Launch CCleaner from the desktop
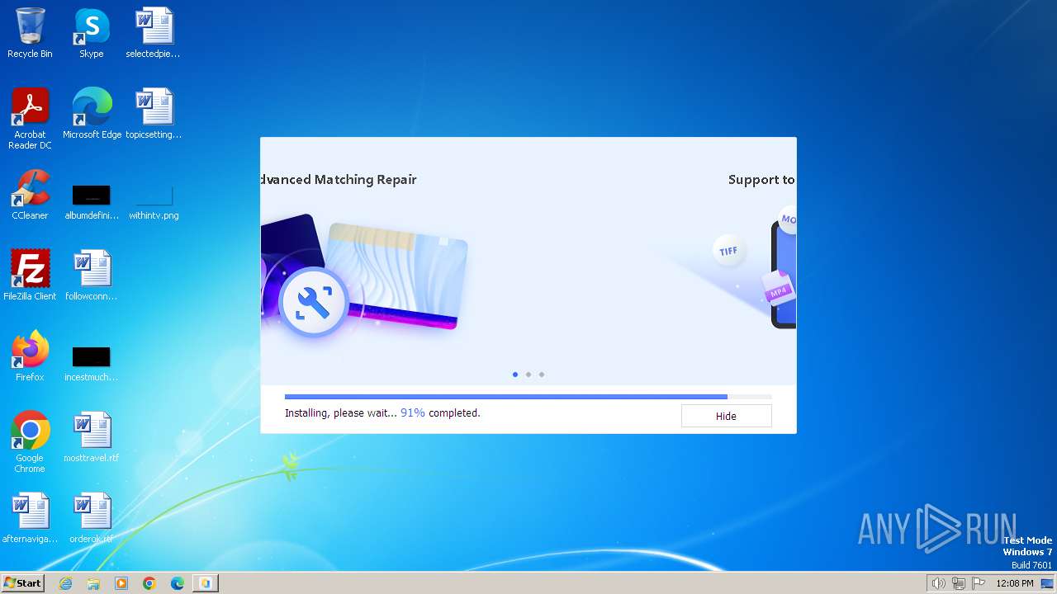 [x=30, y=195]
